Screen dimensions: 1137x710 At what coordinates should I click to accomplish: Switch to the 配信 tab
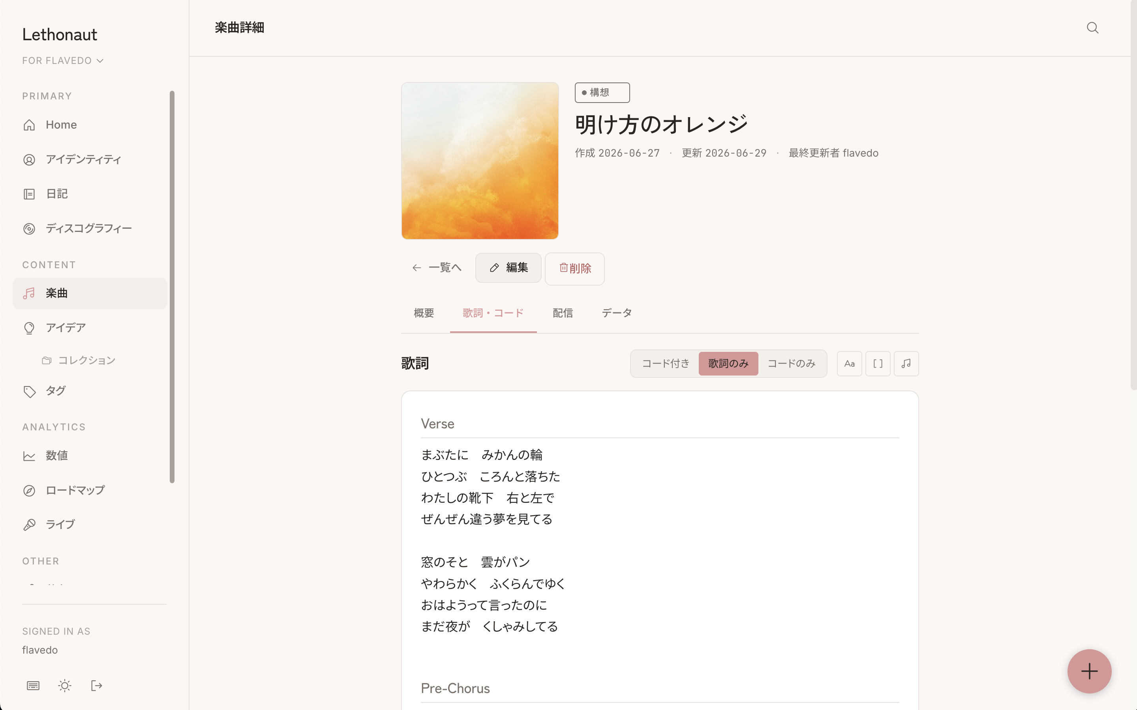click(x=563, y=313)
